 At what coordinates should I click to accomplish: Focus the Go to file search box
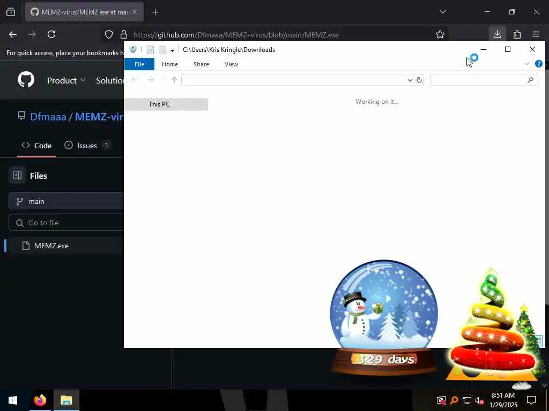click(66, 223)
